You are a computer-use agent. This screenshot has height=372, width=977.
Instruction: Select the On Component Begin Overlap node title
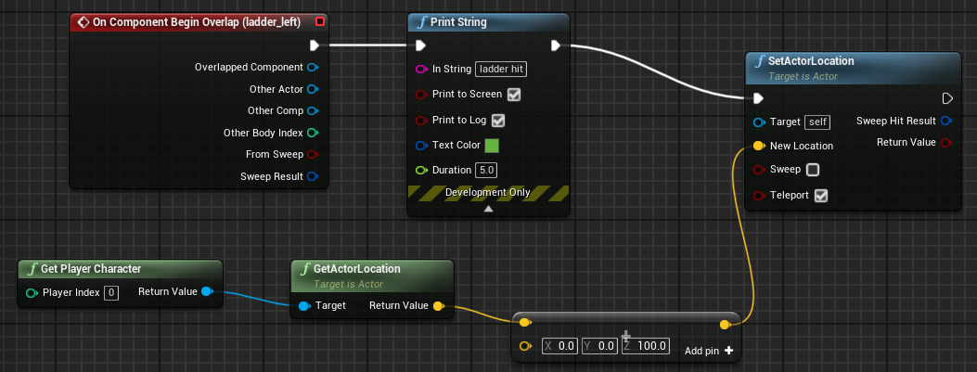point(197,22)
